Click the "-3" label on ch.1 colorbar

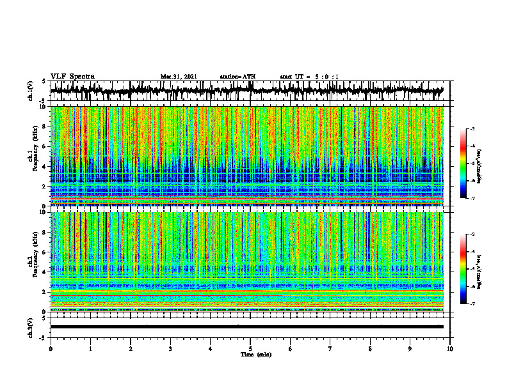[472, 129]
